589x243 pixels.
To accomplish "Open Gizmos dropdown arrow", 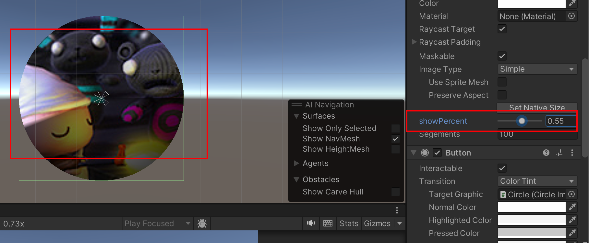I will pos(400,223).
